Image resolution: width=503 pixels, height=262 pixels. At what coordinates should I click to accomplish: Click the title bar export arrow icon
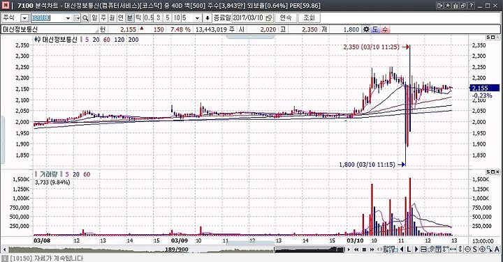click(439, 6)
